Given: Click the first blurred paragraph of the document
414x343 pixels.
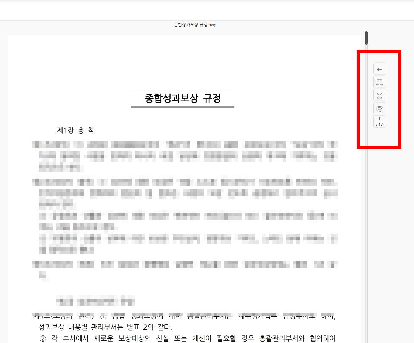Looking at the screenshot, I should click(x=183, y=155).
